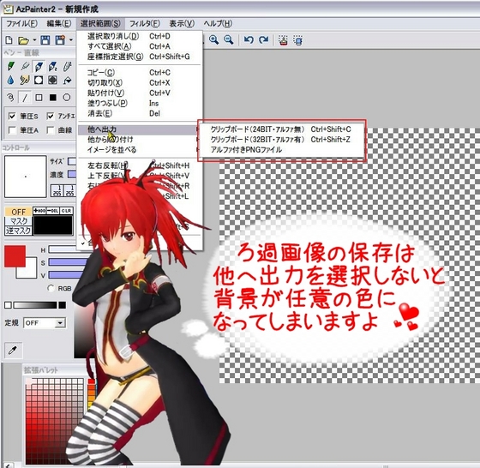Open the 編集(E) menu
This screenshot has height=468, width=480.
coord(59,23)
